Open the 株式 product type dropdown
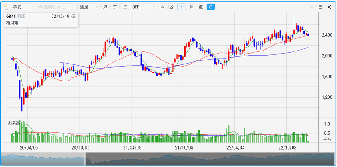 click(x=23, y=7)
